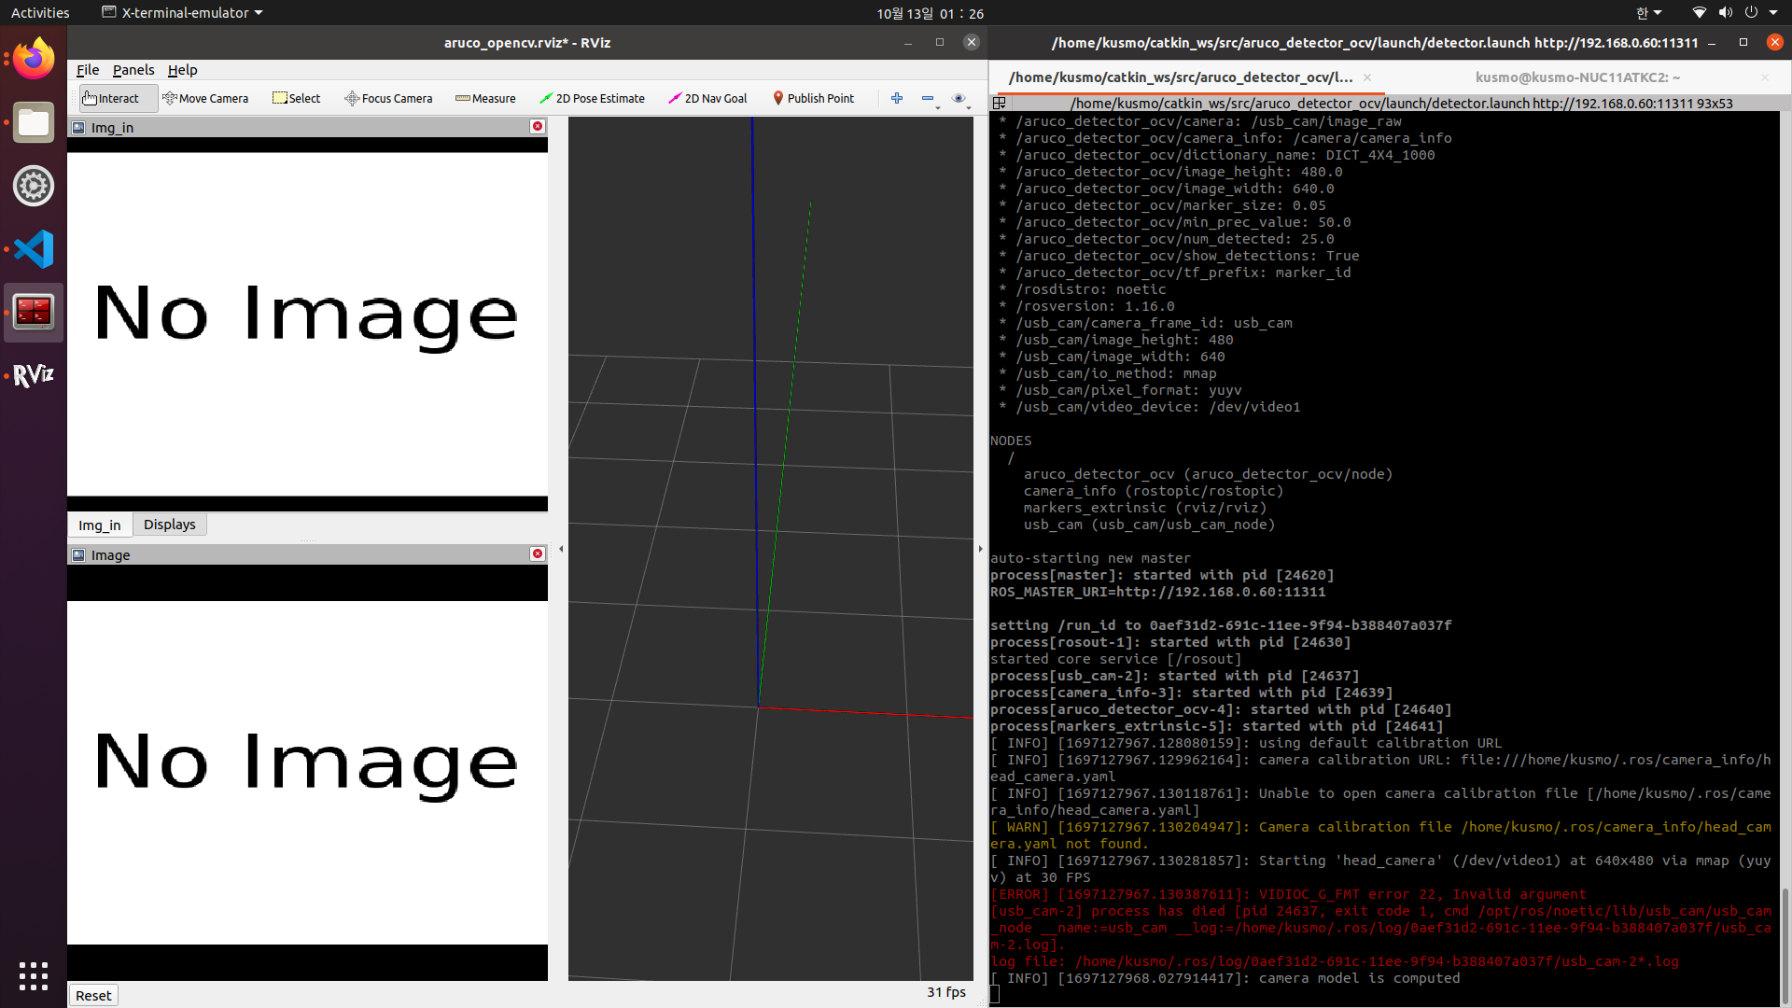Choose the Select tool
The width and height of the screenshot is (1792, 1008).
tap(296, 98)
